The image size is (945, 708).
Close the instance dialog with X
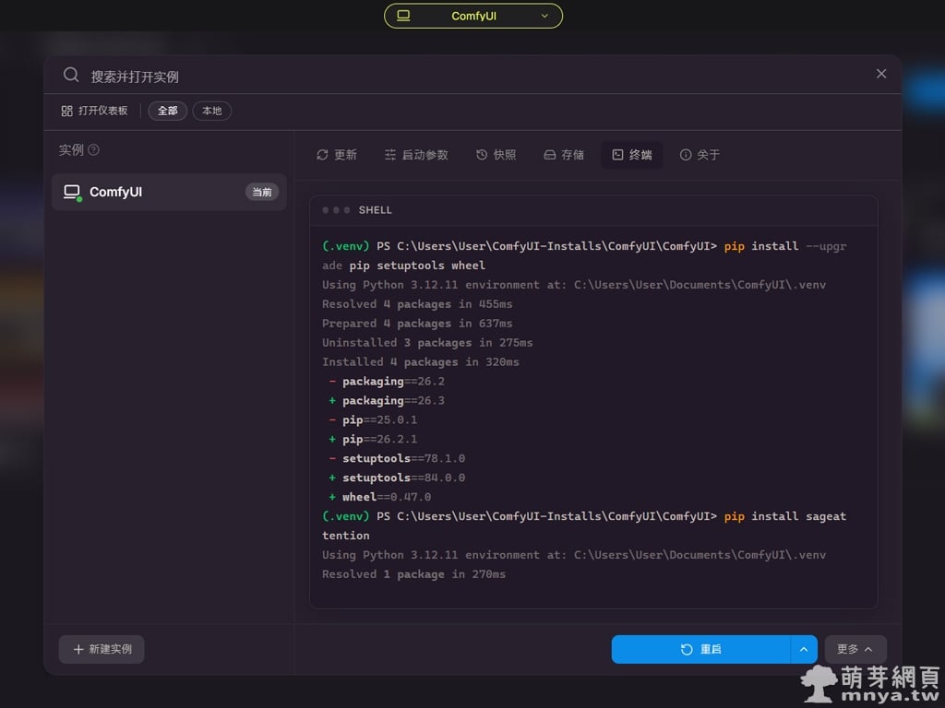pyautogui.click(x=881, y=74)
